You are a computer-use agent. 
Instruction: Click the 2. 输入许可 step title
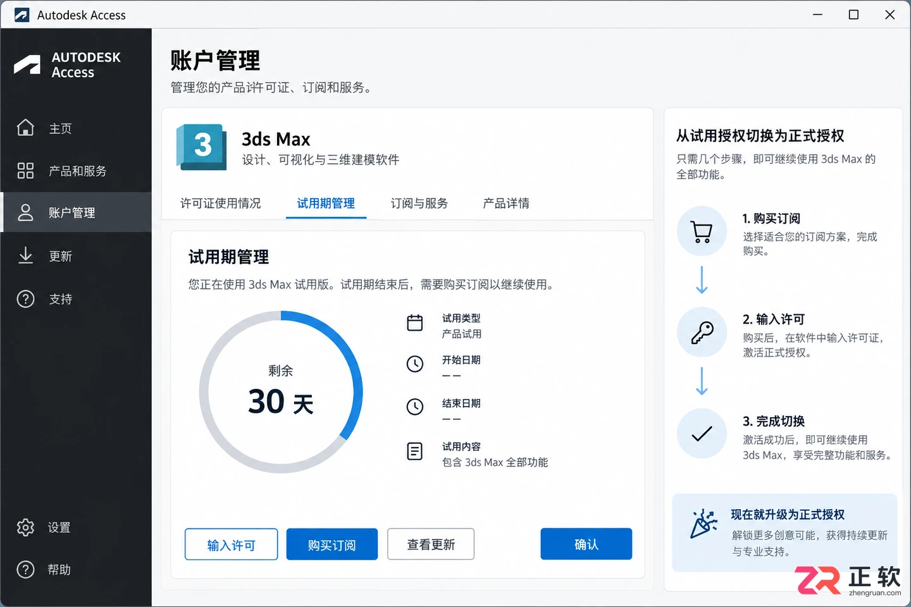tap(774, 319)
